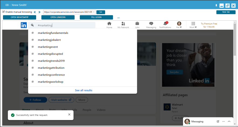
Task: Click the green success check icon
Action: click(13, 115)
